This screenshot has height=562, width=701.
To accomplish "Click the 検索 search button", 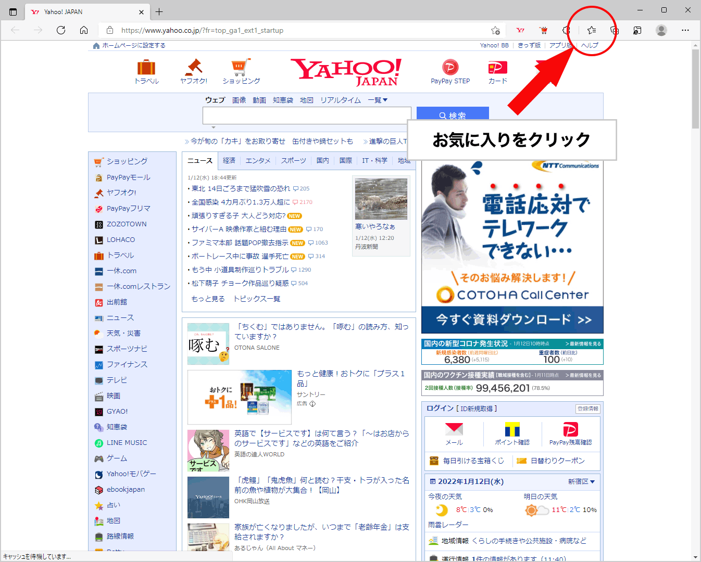I will point(453,113).
